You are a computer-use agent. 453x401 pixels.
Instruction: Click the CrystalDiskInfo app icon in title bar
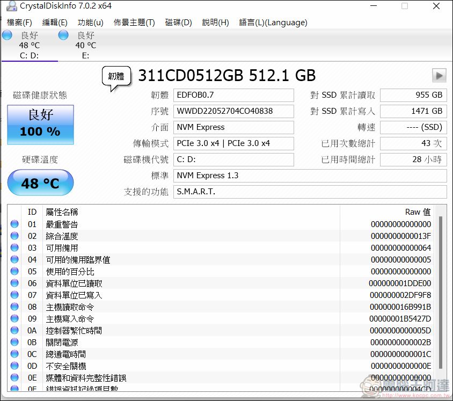point(11,6)
